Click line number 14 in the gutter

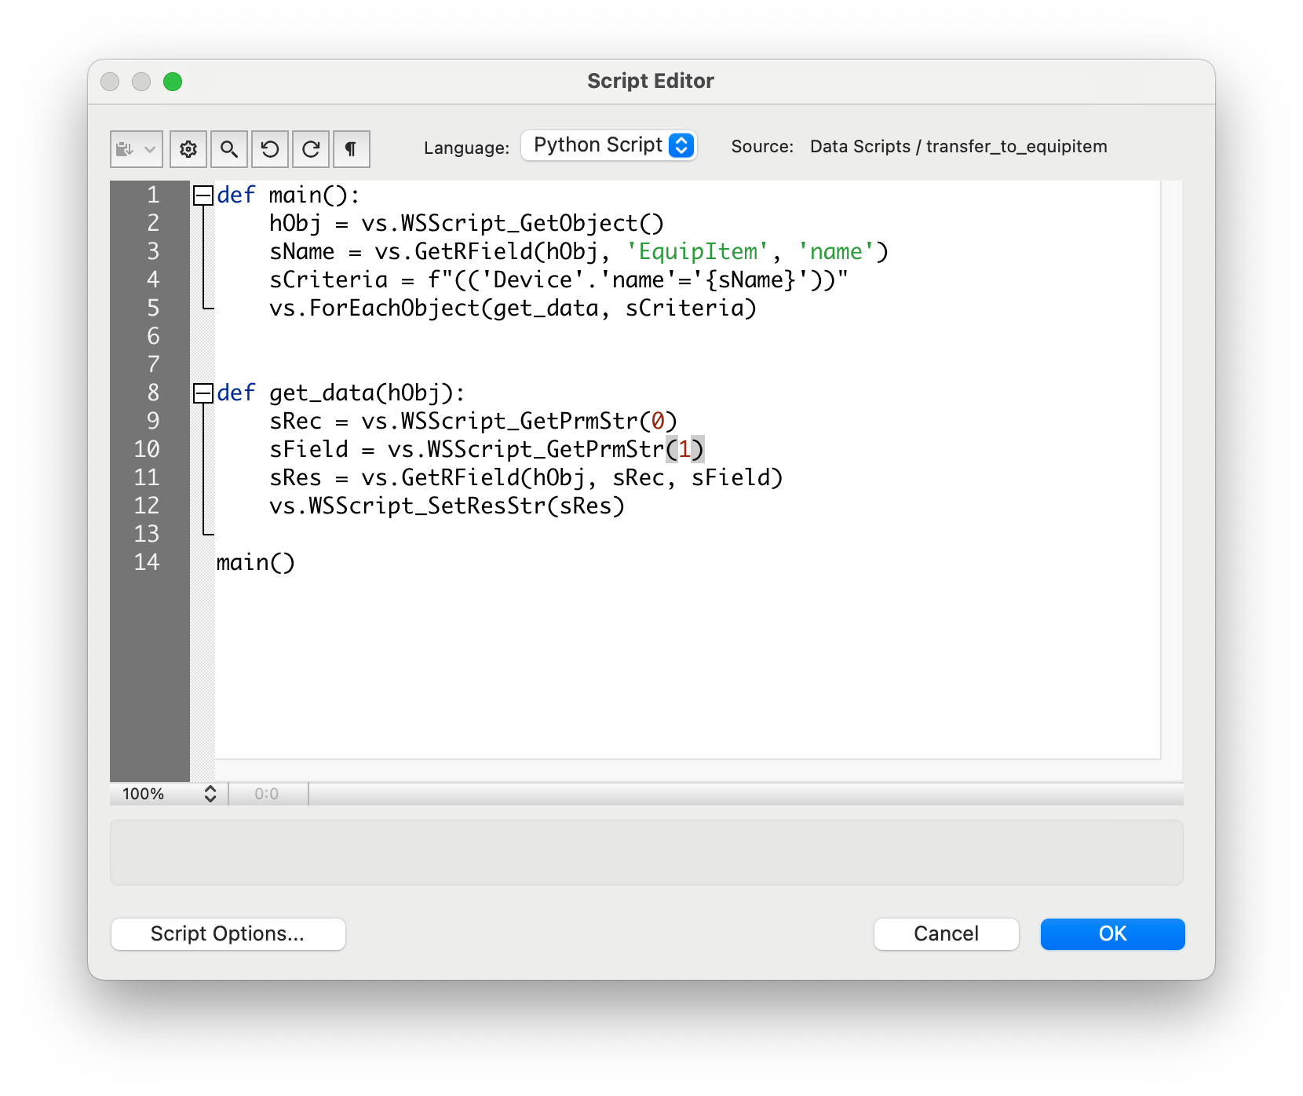pyautogui.click(x=147, y=562)
